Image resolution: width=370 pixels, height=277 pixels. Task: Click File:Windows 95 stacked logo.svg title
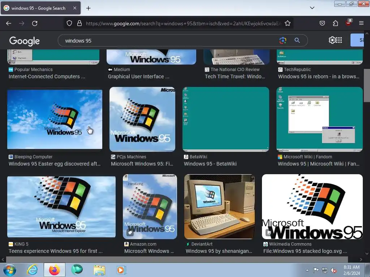(305, 251)
